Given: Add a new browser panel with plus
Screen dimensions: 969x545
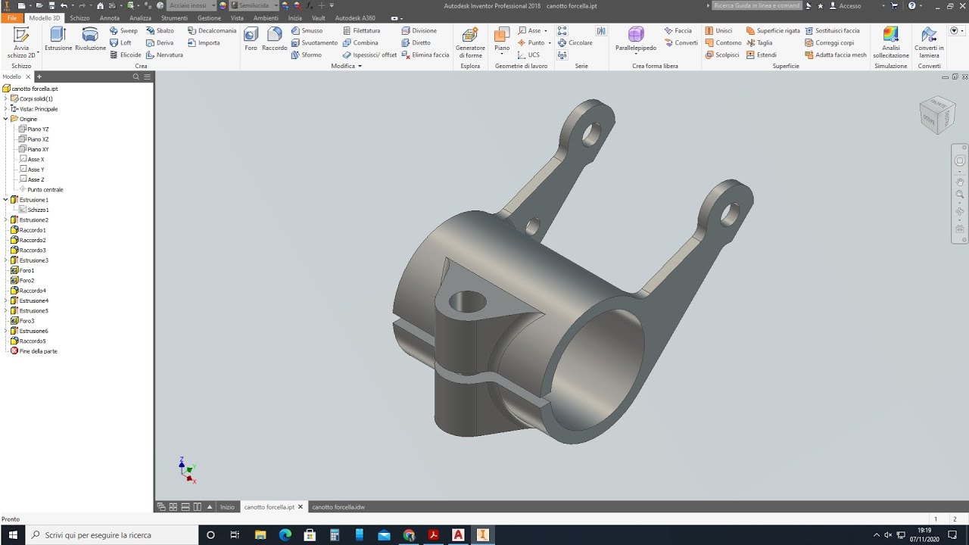Looking at the screenshot, I should (x=39, y=76).
